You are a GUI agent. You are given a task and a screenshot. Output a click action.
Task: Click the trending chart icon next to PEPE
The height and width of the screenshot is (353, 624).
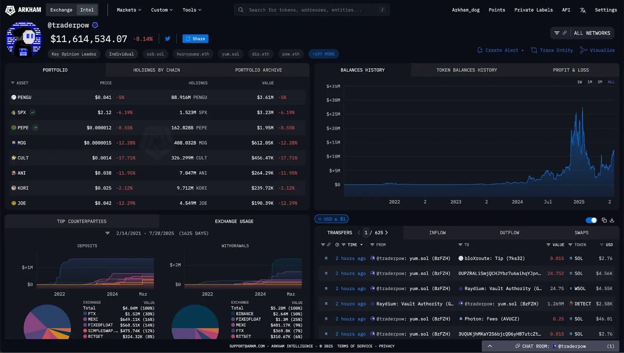tap(35, 128)
